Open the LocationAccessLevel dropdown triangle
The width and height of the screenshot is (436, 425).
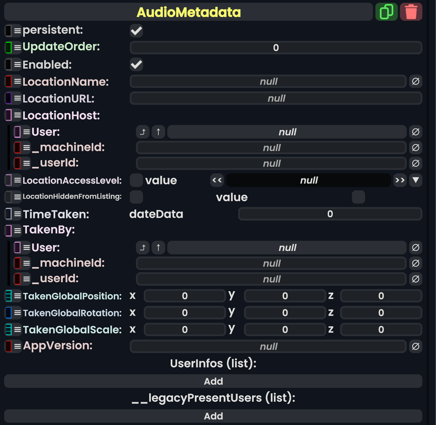click(x=416, y=180)
